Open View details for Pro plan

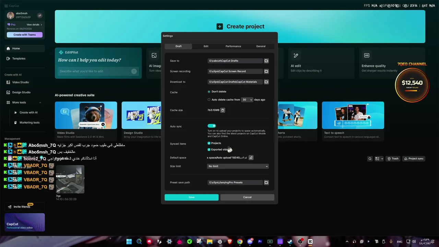tap(34, 25)
